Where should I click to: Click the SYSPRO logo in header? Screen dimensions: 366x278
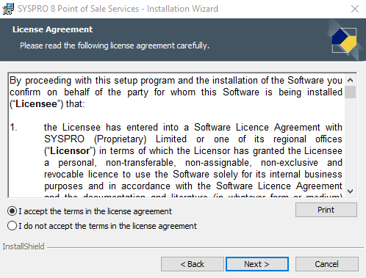point(345,40)
